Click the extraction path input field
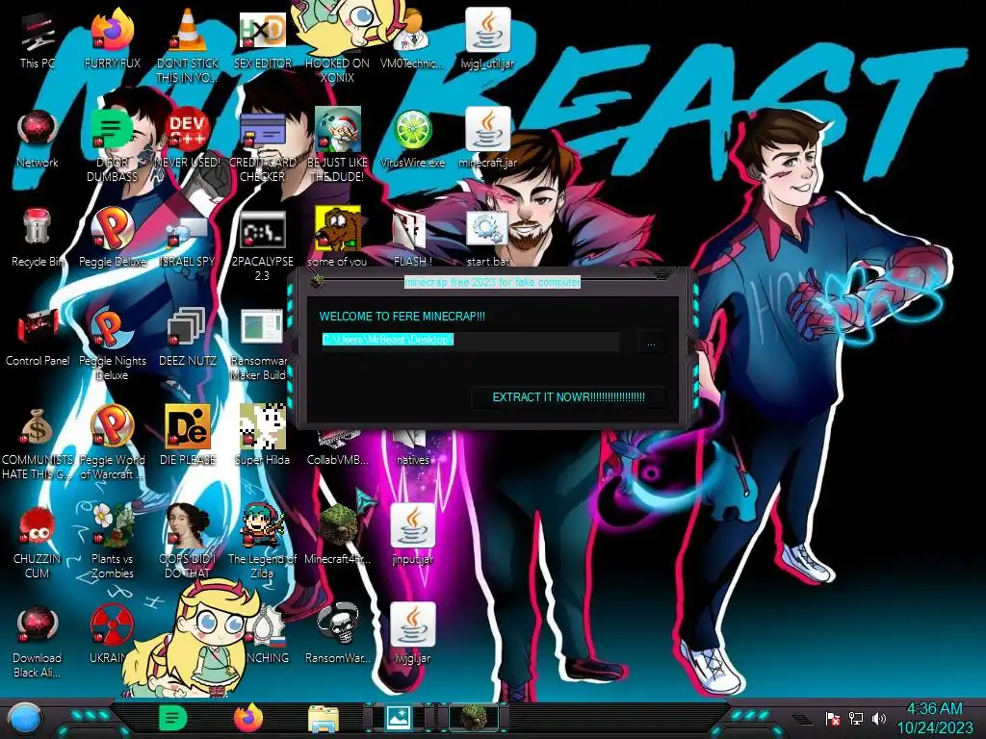This screenshot has height=739, width=986. click(x=470, y=340)
